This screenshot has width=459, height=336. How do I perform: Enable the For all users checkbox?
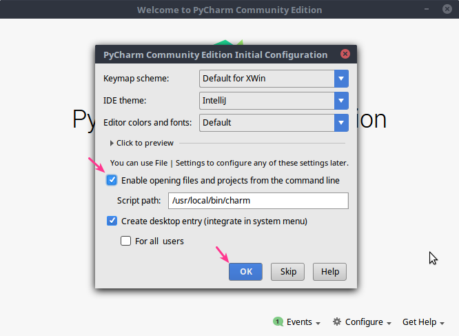pos(126,241)
